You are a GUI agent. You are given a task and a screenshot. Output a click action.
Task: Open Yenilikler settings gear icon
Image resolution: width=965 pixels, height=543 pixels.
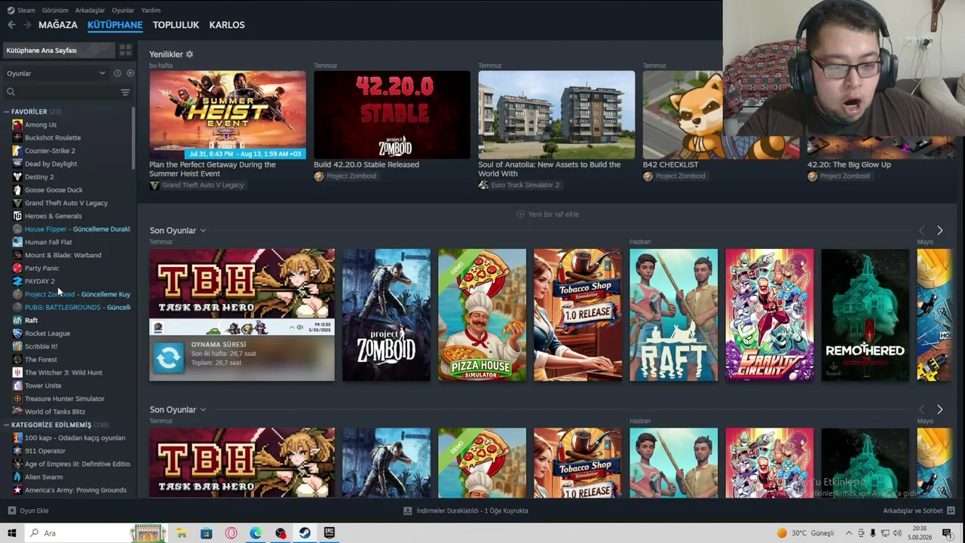(189, 54)
